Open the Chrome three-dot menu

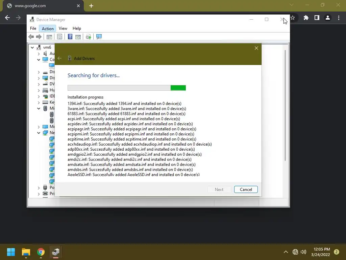point(339,18)
